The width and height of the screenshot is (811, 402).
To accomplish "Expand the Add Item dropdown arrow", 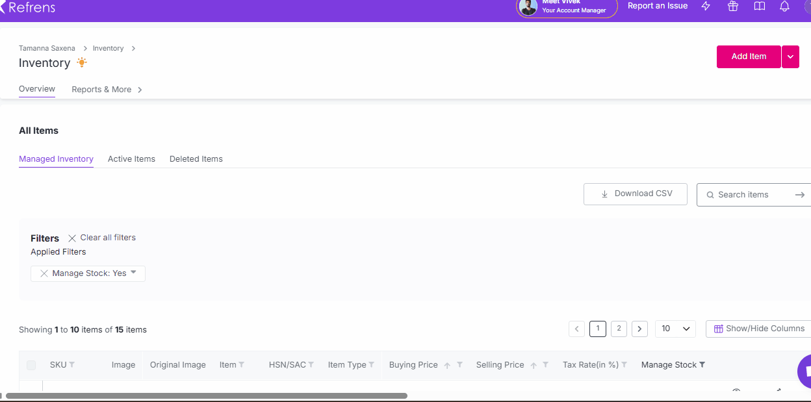I will coord(790,57).
